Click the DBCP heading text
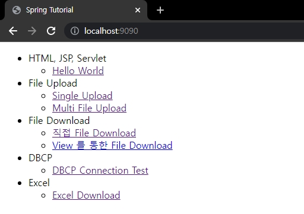This screenshot has width=304, height=214. click(x=40, y=158)
